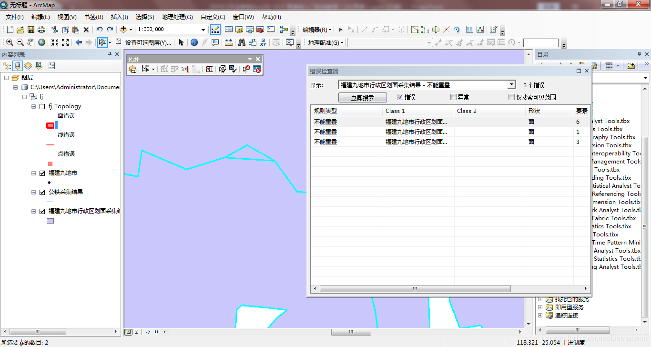Image resolution: width=651 pixels, height=347 pixels.
Task: Click the 立即搜索 button
Action: (x=362, y=97)
